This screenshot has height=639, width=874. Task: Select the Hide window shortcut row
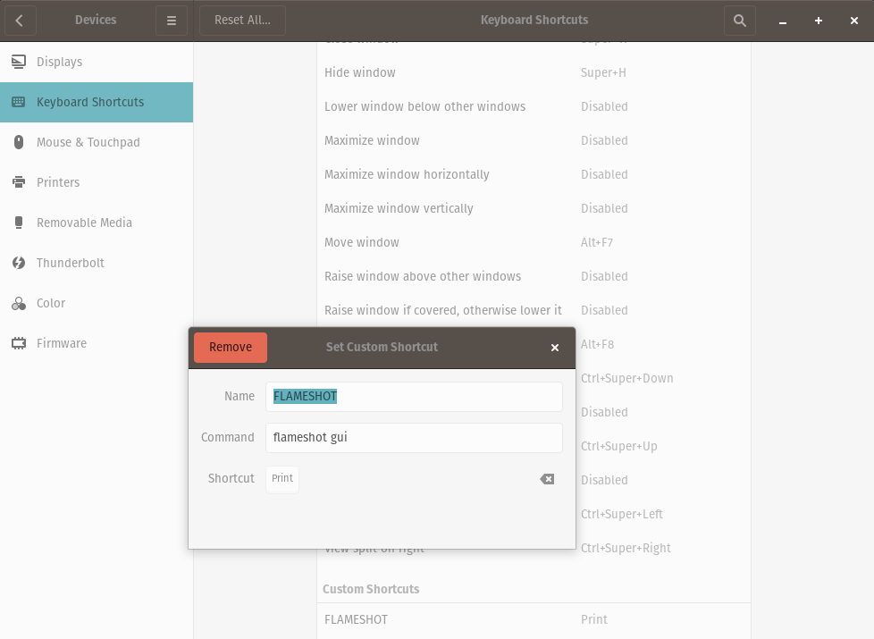tap(534, 72)
